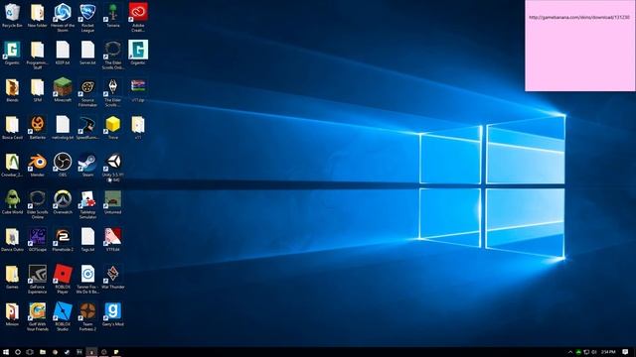Viewport: 636px width, 357px height.
Task: Launch War Thunder shortcut
Action: [112, 277]
